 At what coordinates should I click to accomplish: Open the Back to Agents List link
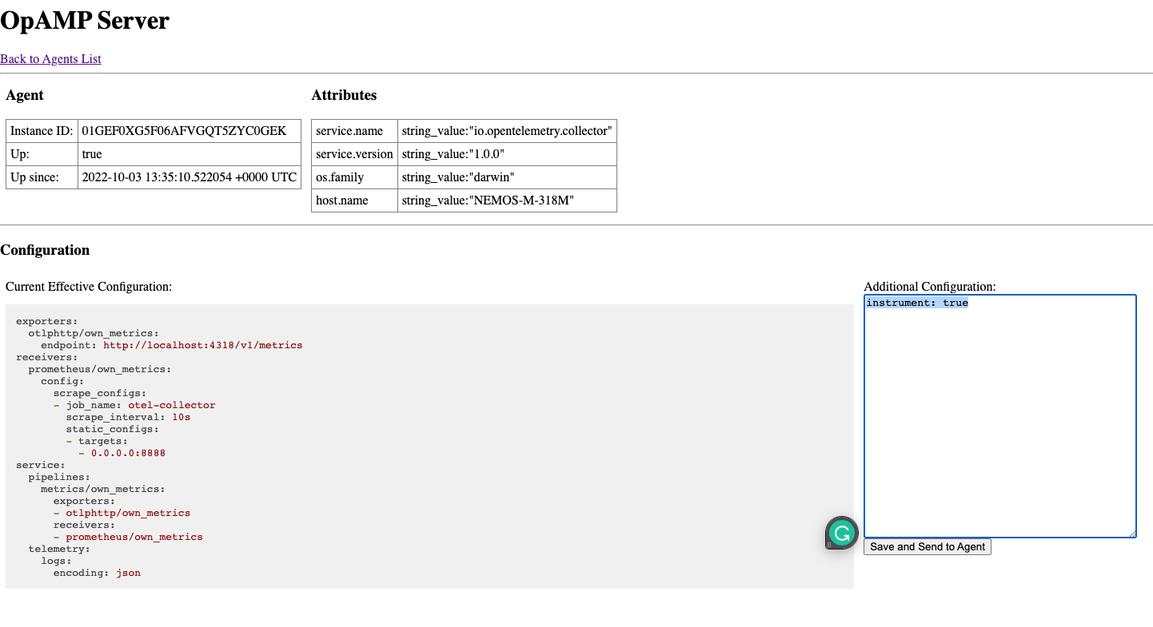[50, 58]
